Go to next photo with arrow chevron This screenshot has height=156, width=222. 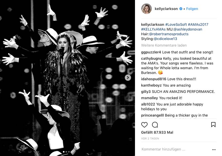[128, 78]
